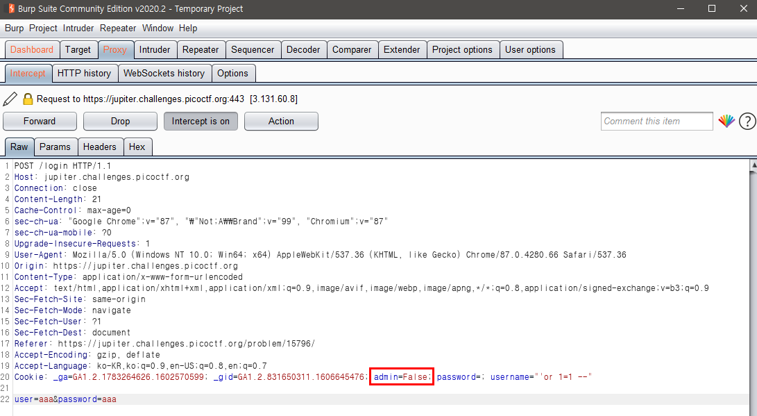Click the POST /login HTTP/1.1 line
757x416 pixels.
62,166
